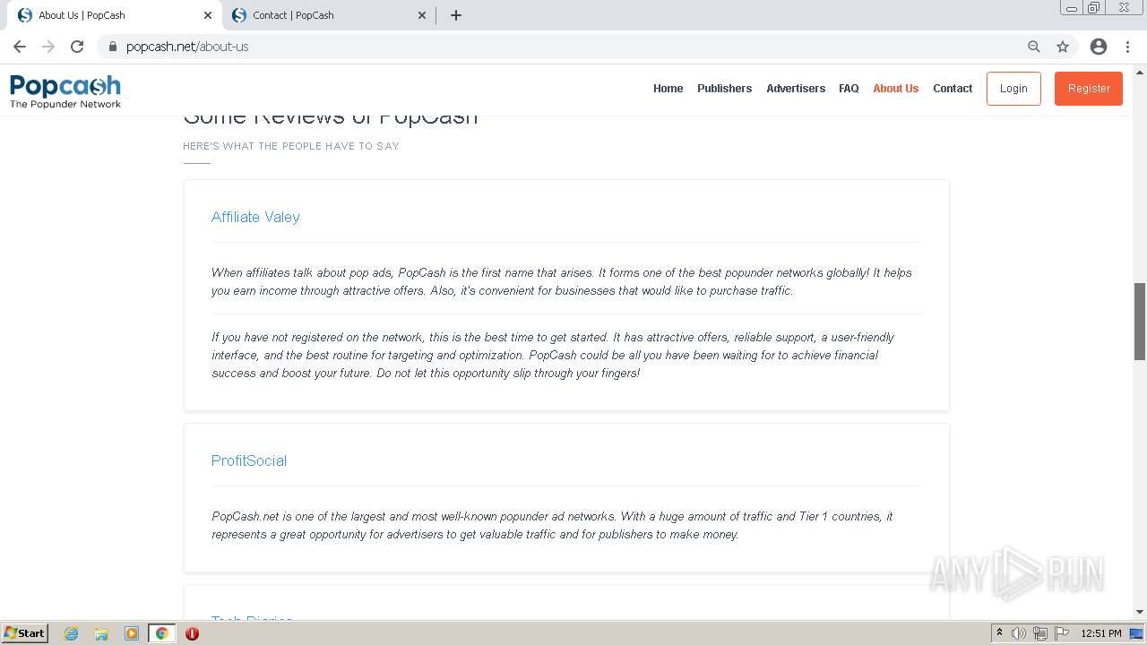Open the media player taskbar icon
This screenshot has height=645, width=1147.
pos(132,633)
